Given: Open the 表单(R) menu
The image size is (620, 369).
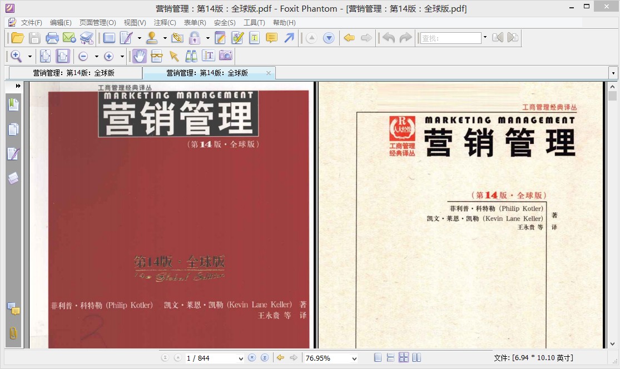Looking at the screenshot, I should point(195,23).
